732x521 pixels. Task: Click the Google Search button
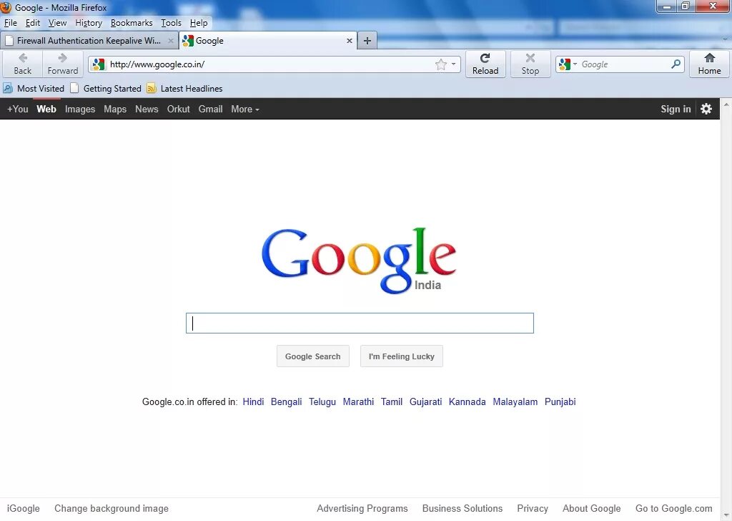point(313,356)
